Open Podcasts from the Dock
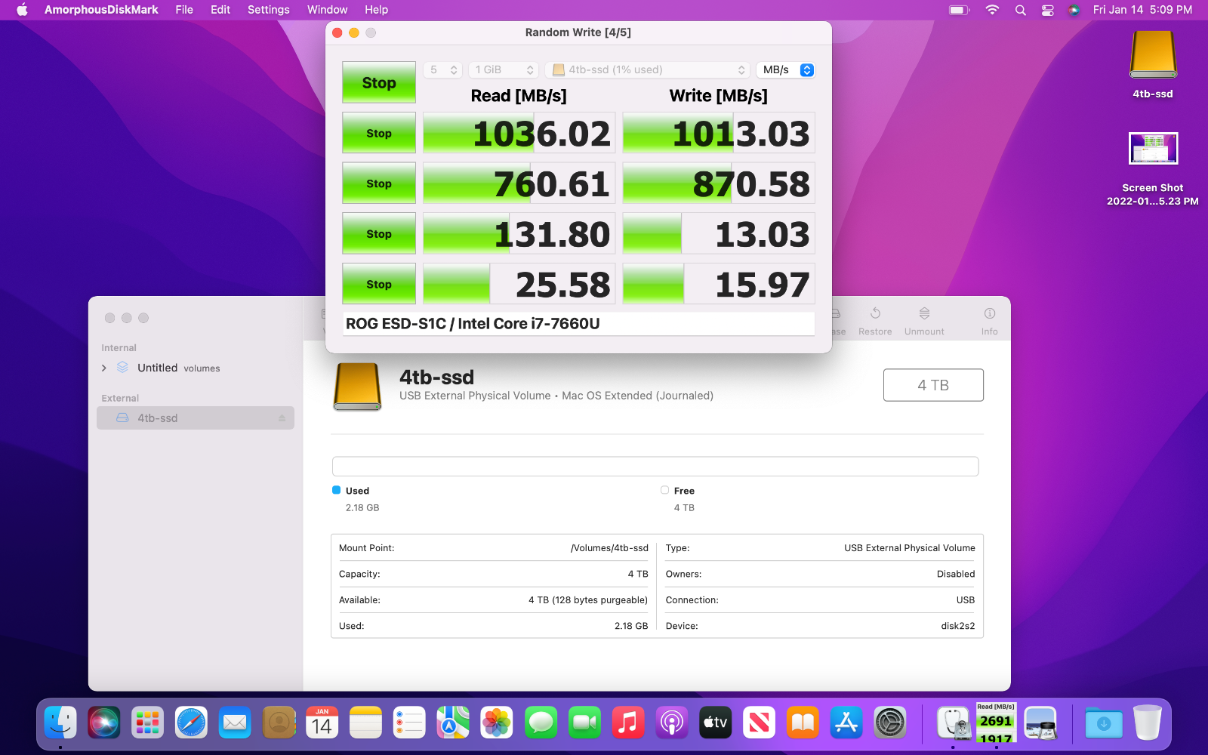This screenshot has width=1208, height=755. (672, 723)
